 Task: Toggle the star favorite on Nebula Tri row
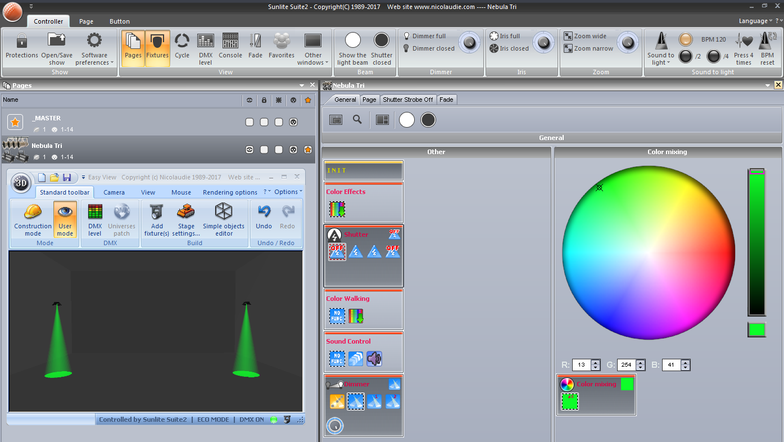coord(308,150)
